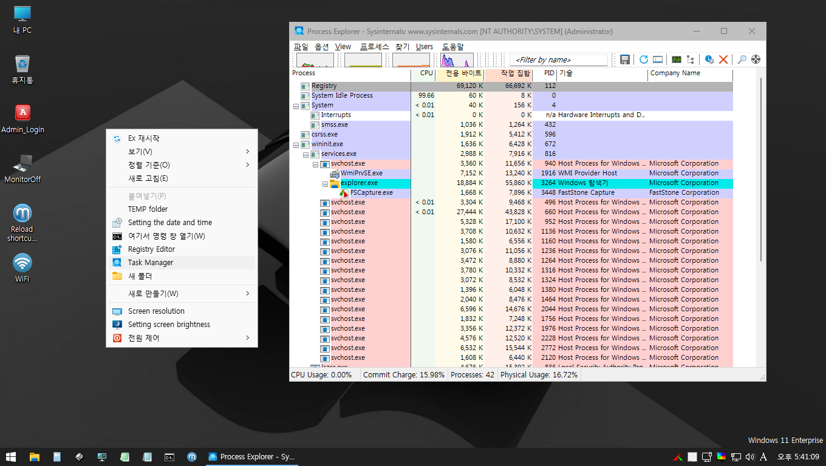This screenshot has width=826, height=466.
Task: Click the network tray icon
Action: (x=736, y=457)
